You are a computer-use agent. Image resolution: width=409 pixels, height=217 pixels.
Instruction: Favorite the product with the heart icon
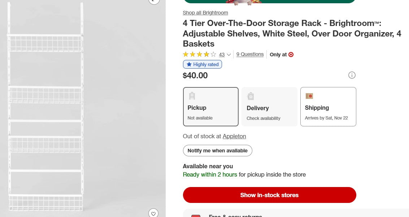[153, 213]
